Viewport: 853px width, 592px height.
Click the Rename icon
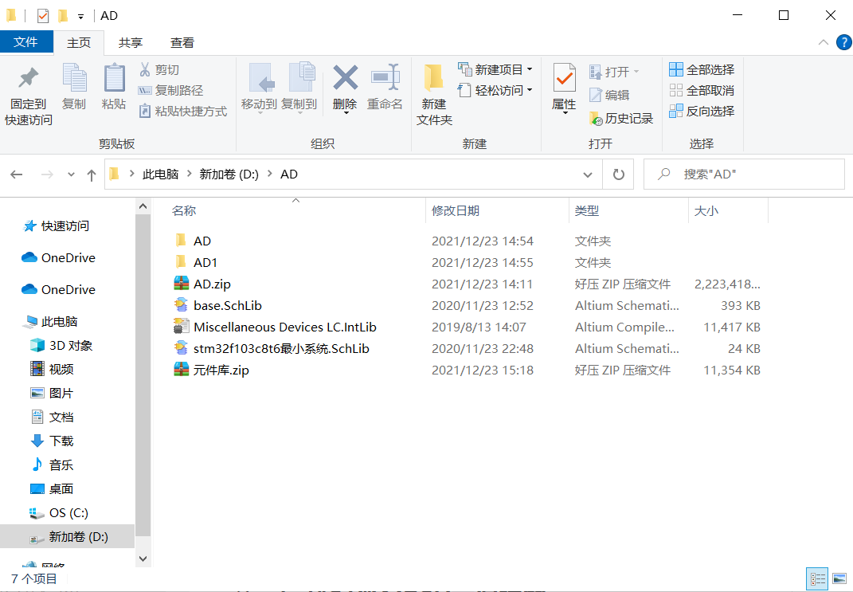(x=385, y=77)
